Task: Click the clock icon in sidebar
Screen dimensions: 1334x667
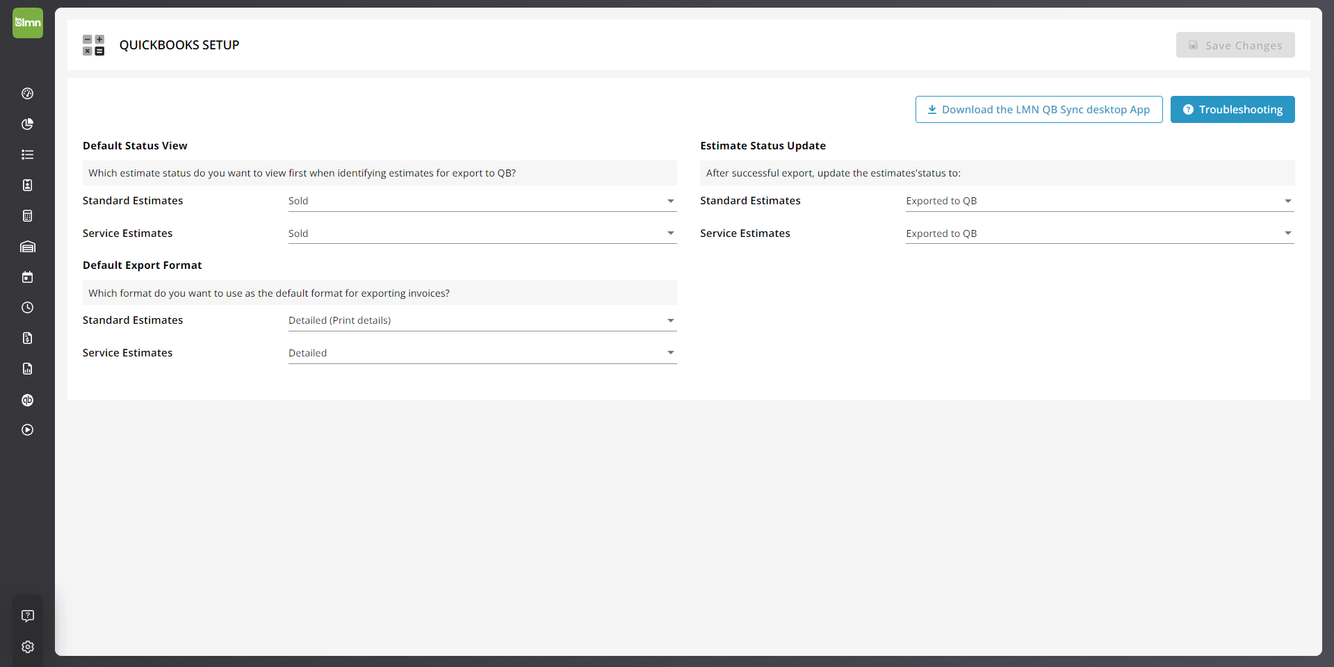Action: pyautogui.click(x=28, y=308)
